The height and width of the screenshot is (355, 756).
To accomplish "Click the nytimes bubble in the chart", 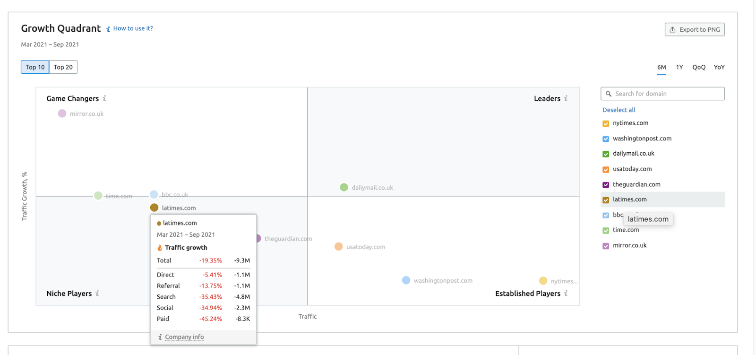I will [543, 281].
